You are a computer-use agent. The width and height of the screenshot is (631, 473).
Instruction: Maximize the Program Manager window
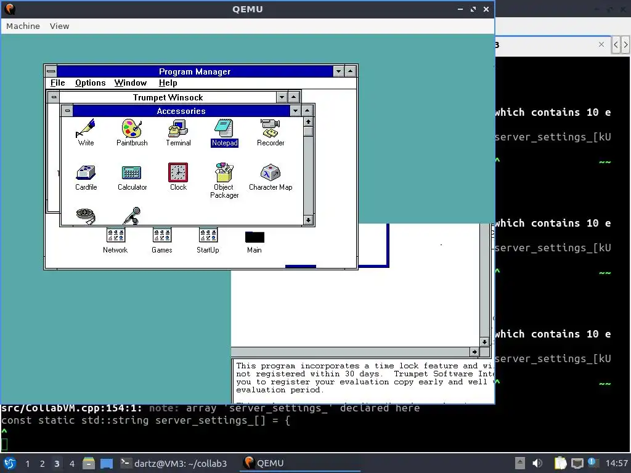[350, 71]
